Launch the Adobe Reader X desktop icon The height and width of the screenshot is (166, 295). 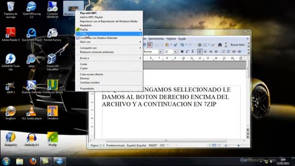click(11, 35)
